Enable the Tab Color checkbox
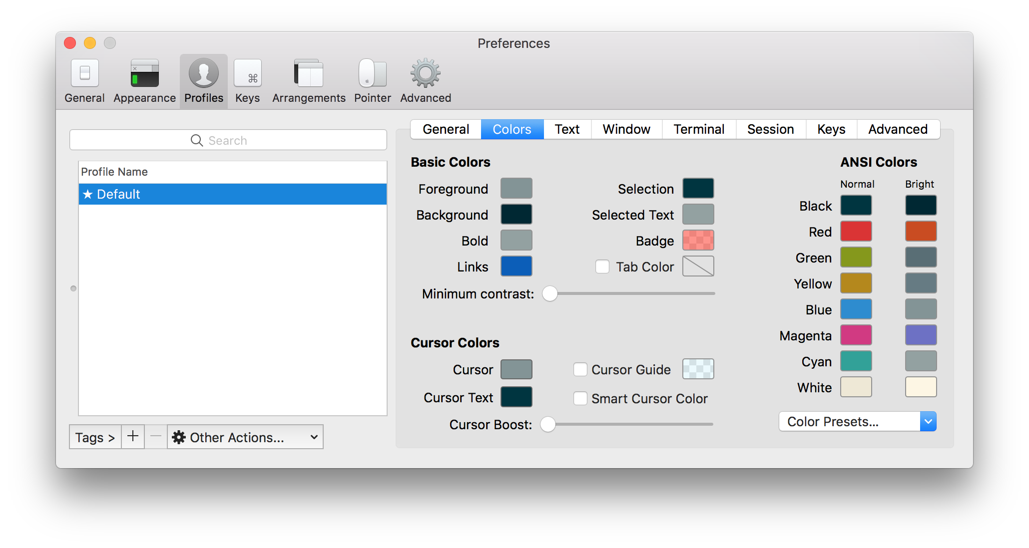 pyautogui.click(x=602, y=267)
